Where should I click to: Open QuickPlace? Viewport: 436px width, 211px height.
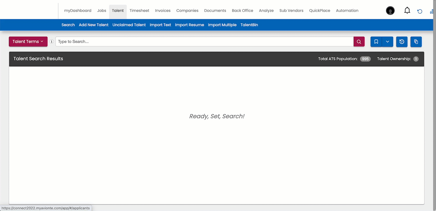[x=320, y=10]
